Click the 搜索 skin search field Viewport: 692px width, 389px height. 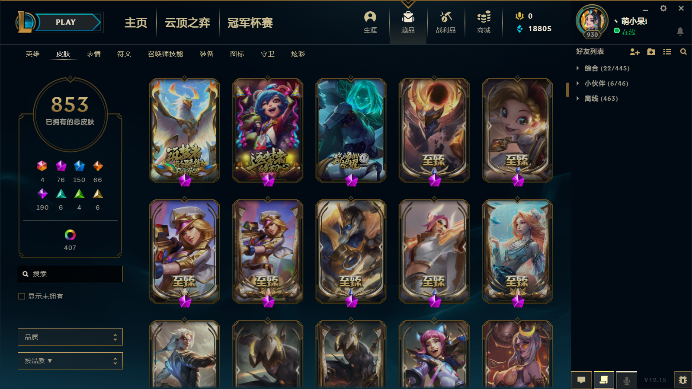(x=70, y=274)
